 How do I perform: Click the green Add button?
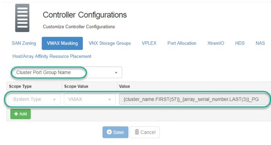tap(20, 114)
